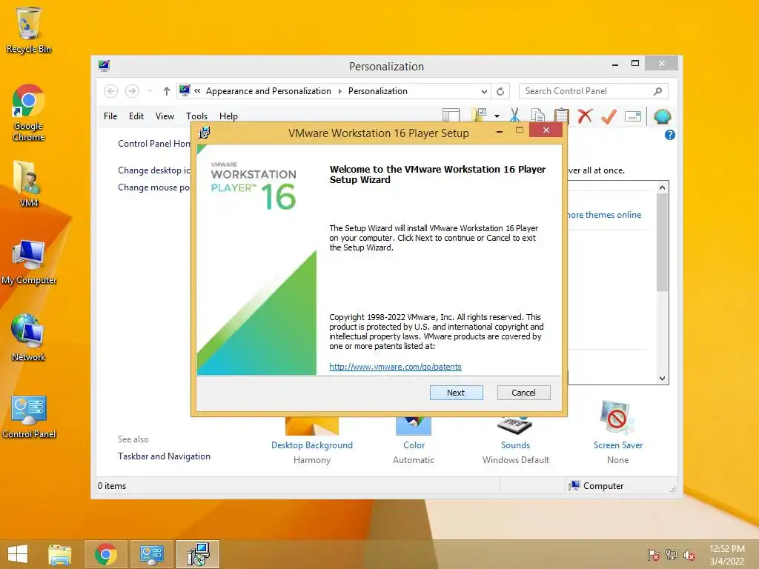Click the muted volume tray icon
The width and height of the screenshot is (759, 569).
point(689,555)
